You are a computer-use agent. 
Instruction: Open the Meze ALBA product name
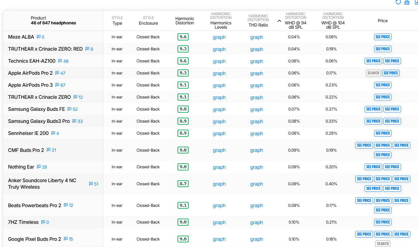[x=21, y=37]
